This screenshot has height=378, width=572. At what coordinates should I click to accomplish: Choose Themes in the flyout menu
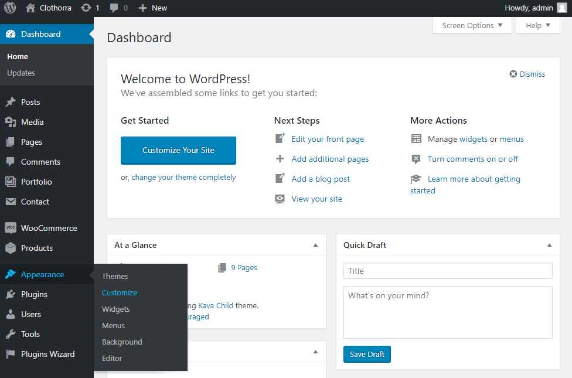coord(115,276)
